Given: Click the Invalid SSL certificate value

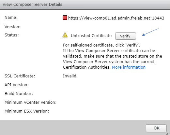Looking at the screenshot, I should 70,76.
